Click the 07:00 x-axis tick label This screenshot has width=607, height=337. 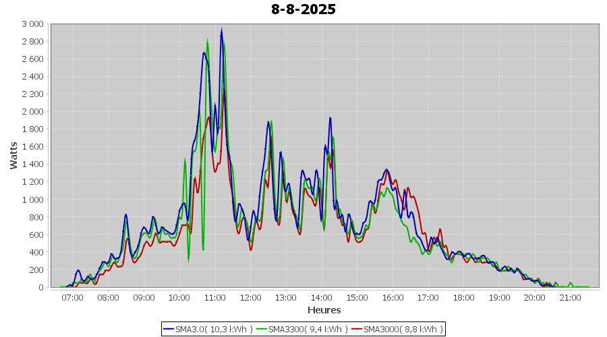(x=72, y=298)
